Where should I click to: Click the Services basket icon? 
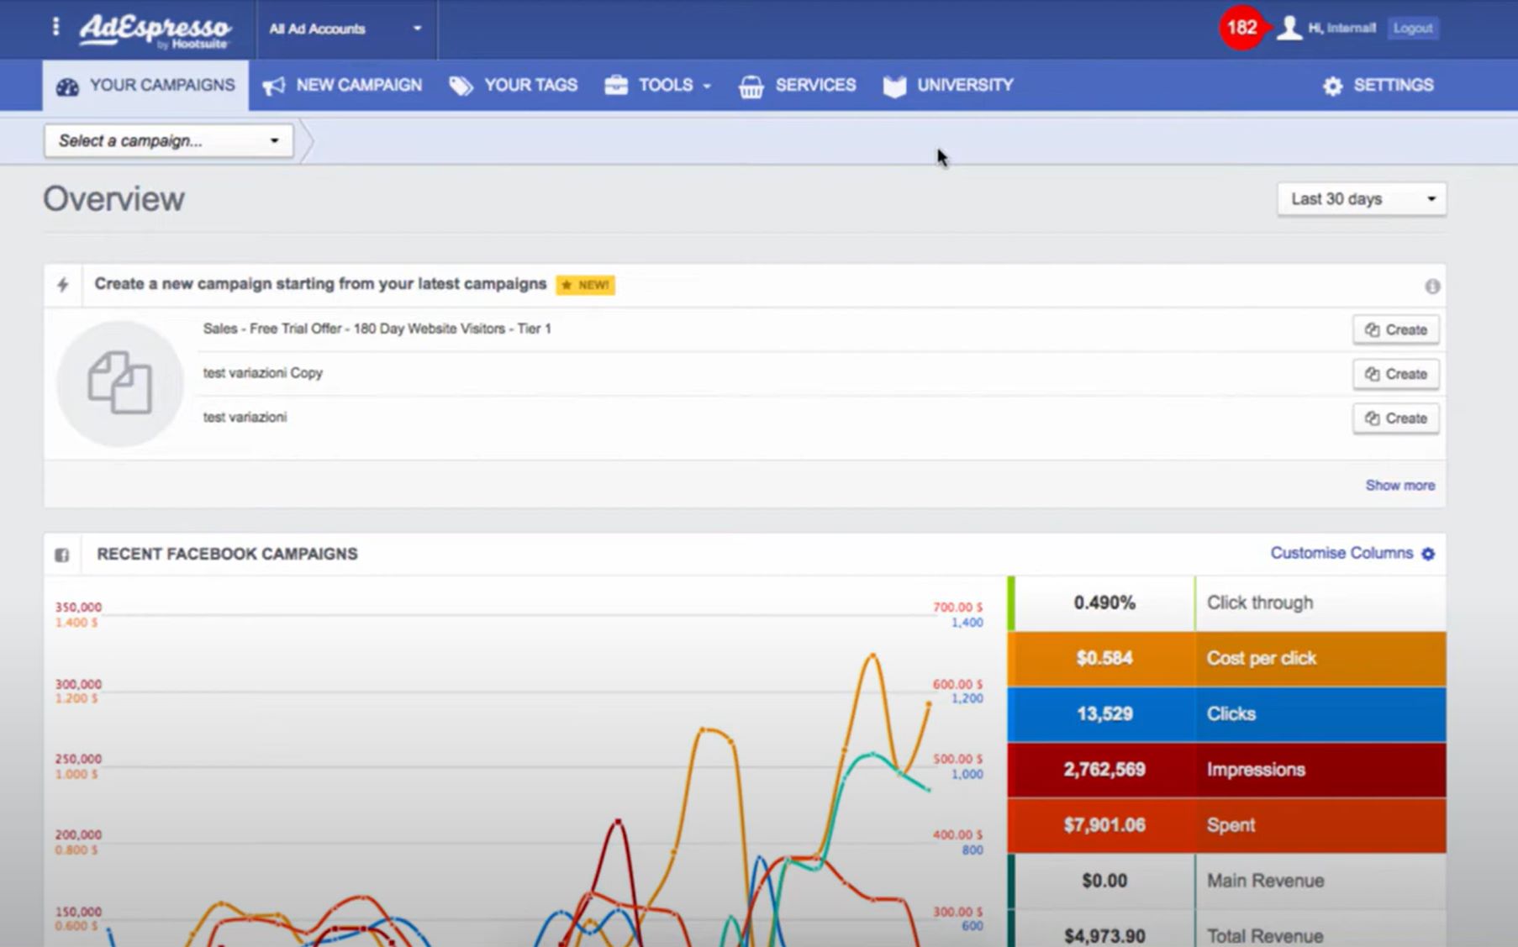coord(751,85)
